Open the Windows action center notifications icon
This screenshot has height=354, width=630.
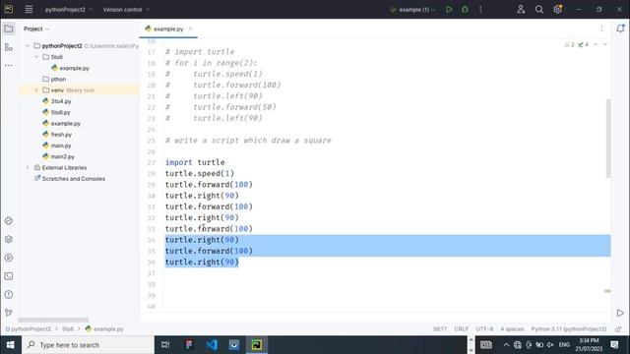pos(614,345)
